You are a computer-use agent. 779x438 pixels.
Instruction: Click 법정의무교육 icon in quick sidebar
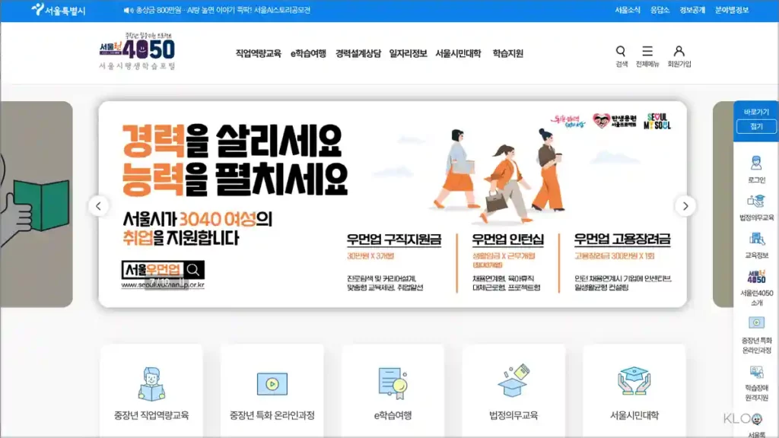click(x=756, y=201)
